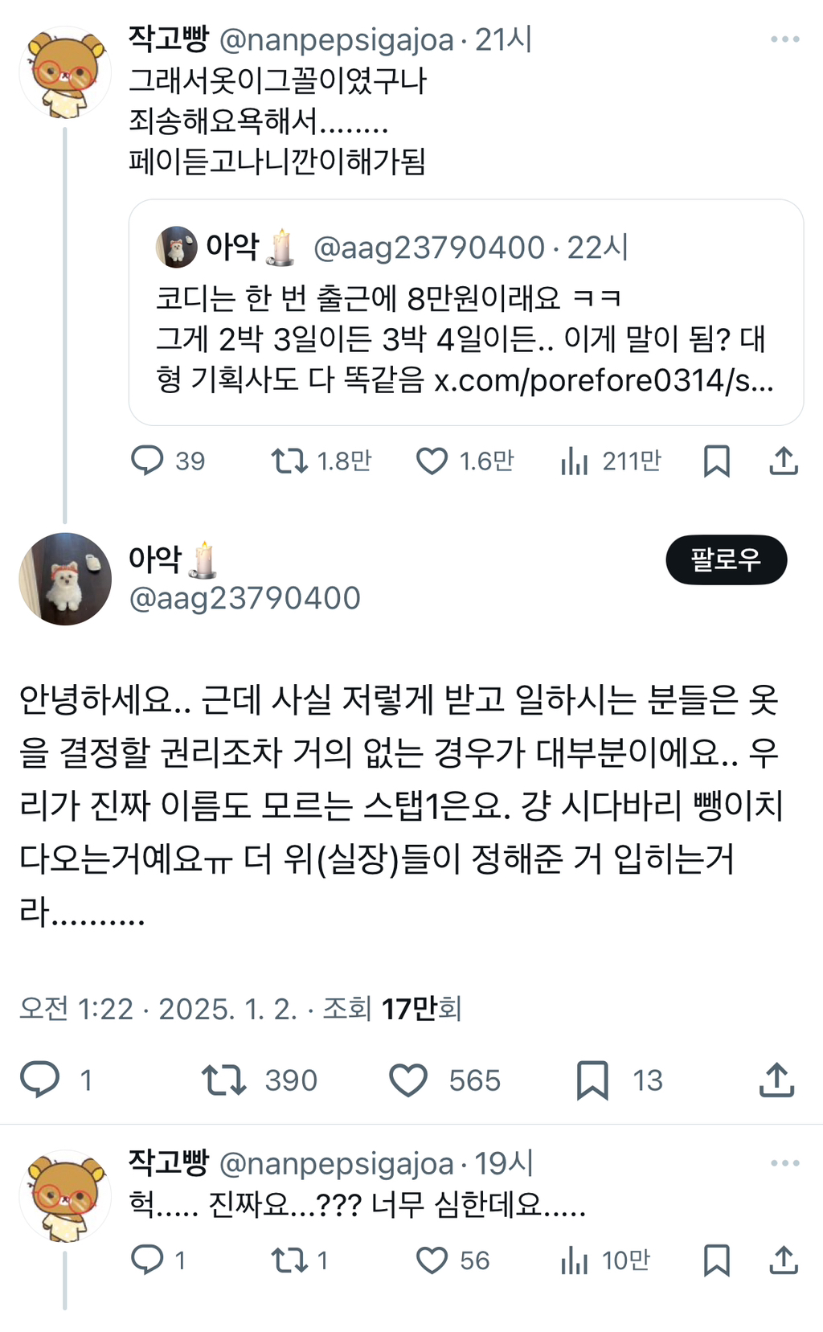Retweet the main tweet with 390 reposts
The width and height of the screenshot is (823, 1332).
[x=223, y=1080]
